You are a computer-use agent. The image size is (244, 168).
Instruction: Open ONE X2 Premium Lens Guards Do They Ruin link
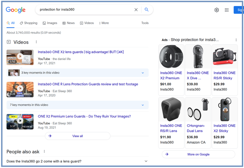tap(84, 117)
